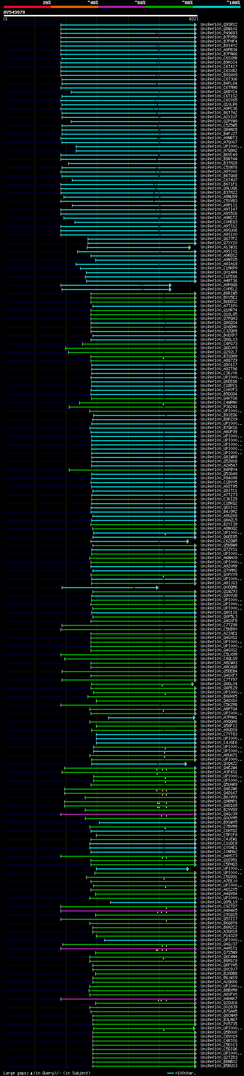The height and width of the screenshot is (1076, 244).
Task: Click the UniRef100_Q6RYC4 entry
Action: (219, 92)
